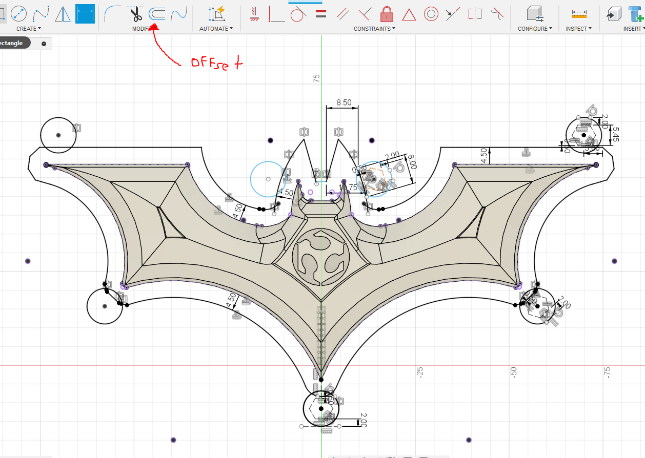Apply the Coincident constraint
Viewport: 645px width, 458px height.
(276, 14)
